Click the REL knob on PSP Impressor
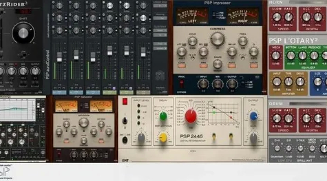 pos(203,52)
